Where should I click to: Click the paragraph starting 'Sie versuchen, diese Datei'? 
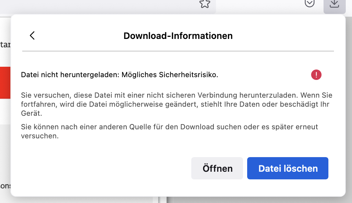coord(177,104)
